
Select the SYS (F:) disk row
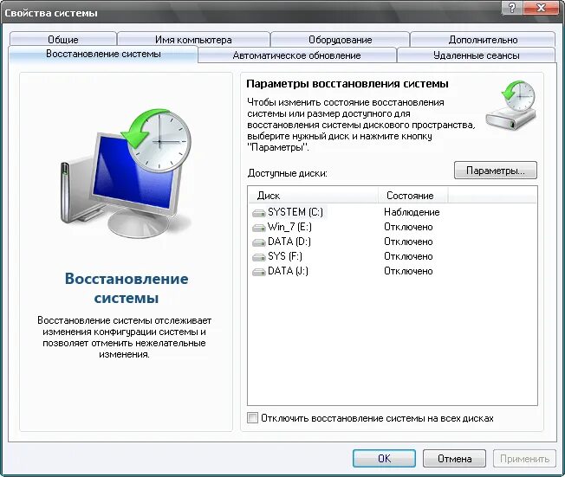[393, 256]
